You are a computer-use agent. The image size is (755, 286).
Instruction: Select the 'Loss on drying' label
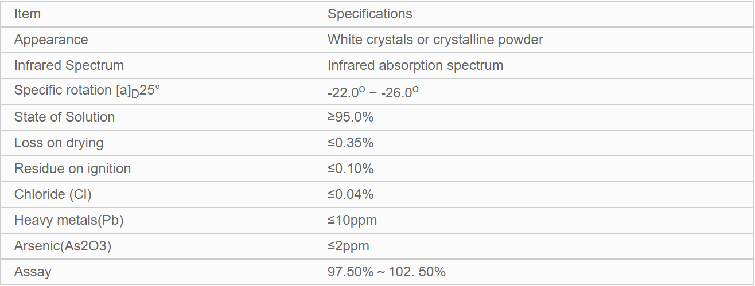click(59, 143)
